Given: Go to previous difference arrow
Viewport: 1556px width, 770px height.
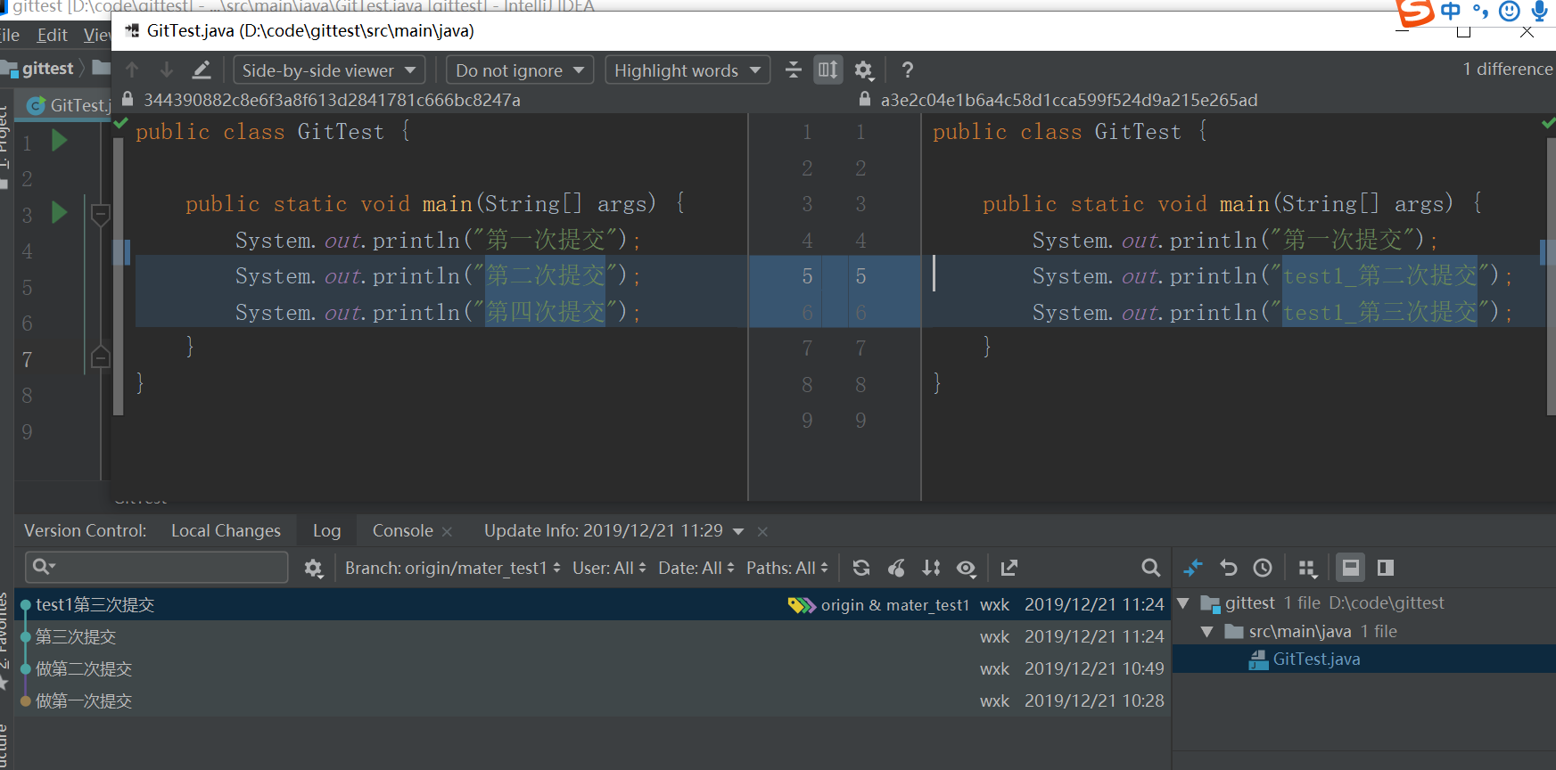Looking at the screenshot, I should pos(132,70).
